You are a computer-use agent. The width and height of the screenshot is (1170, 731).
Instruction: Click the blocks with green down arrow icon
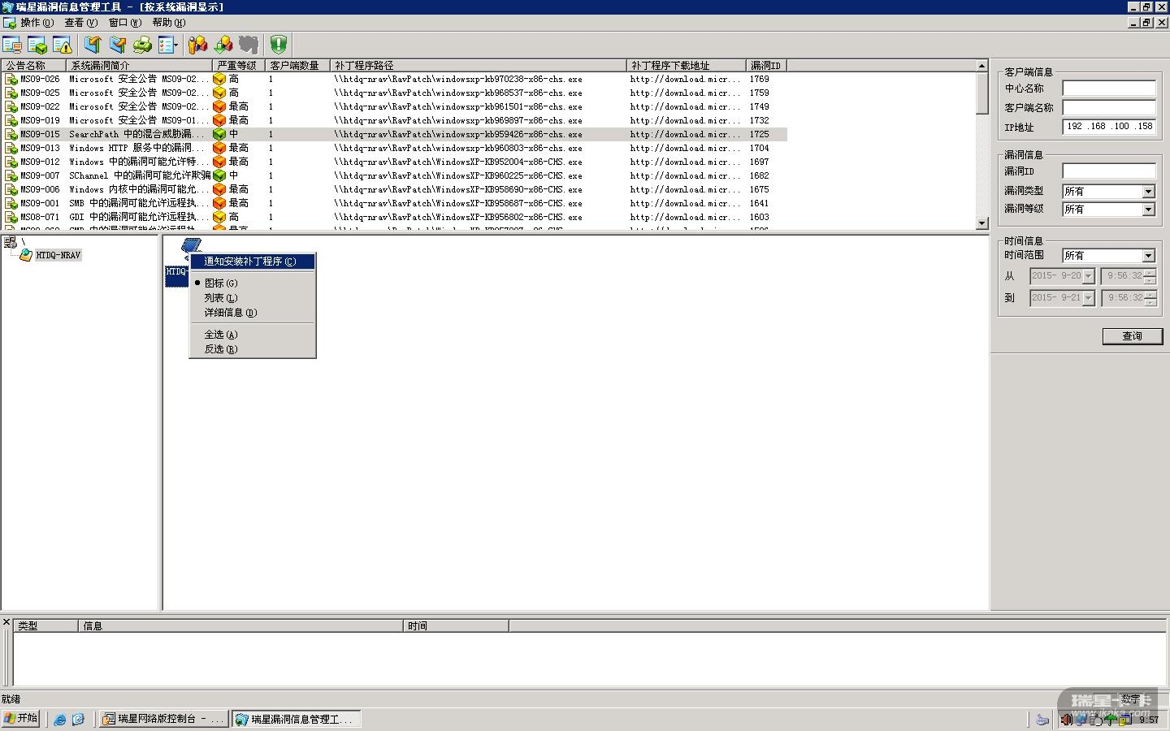pos(223,45)
